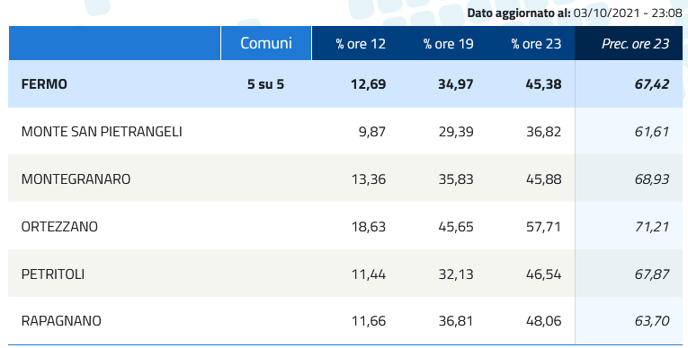The image size is (688, 348).
Task: Select the RAPAGNANO municipality name
Action: 61,321
